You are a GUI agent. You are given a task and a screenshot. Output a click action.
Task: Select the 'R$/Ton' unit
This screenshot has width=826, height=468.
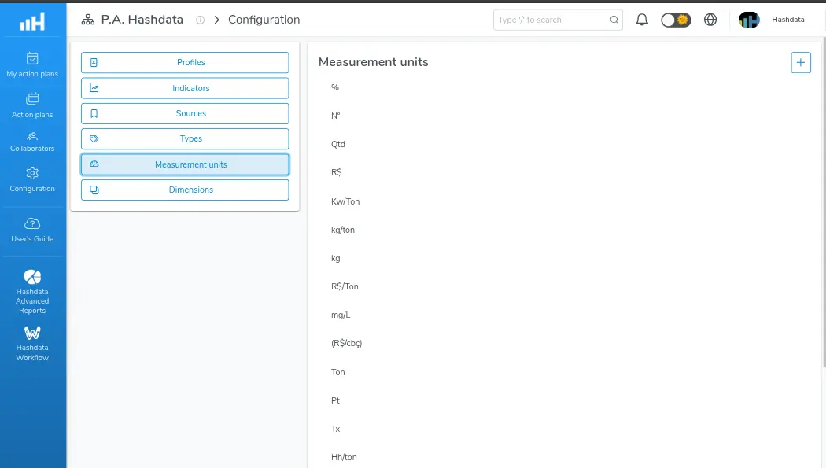(x=345, y=287)
